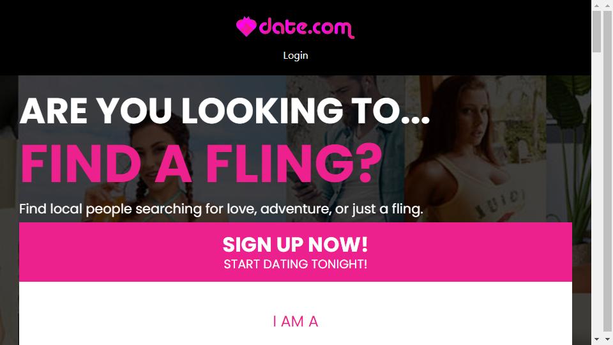Click the pink heart logo icon
This screenshot has width=613, height=345.
click(x=246, y=27)
